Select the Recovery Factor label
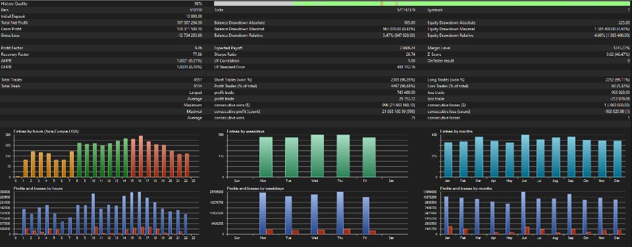Image resolution: width=632 pixels, height=247 pixels. point(15,55)
